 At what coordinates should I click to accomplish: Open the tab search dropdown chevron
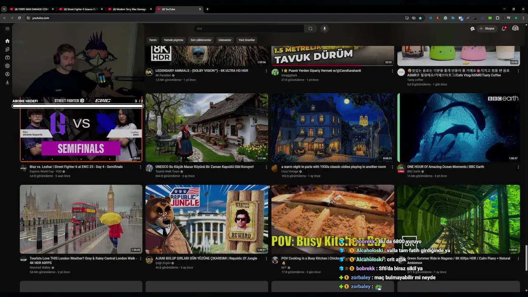coord(4,9)
